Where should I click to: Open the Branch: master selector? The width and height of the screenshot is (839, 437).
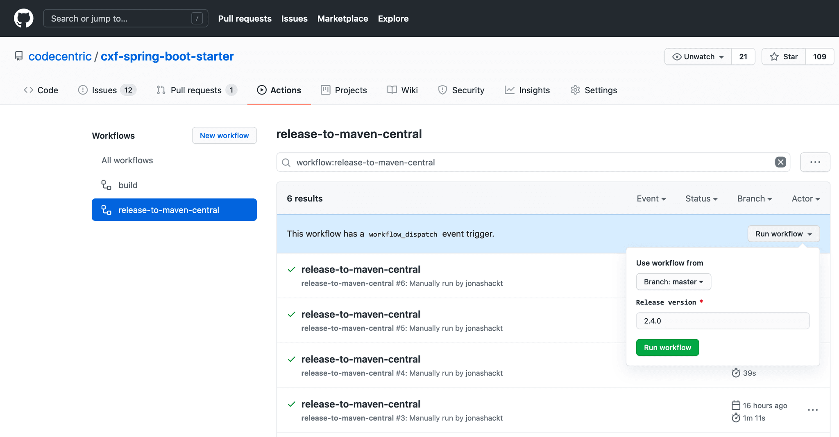coord(673,282)
